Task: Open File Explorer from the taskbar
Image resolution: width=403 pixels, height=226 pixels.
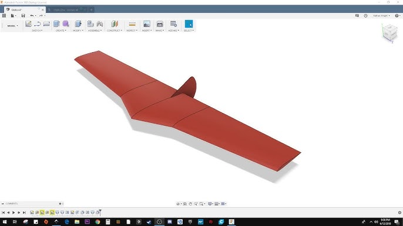Action: (x=77, y=222)
